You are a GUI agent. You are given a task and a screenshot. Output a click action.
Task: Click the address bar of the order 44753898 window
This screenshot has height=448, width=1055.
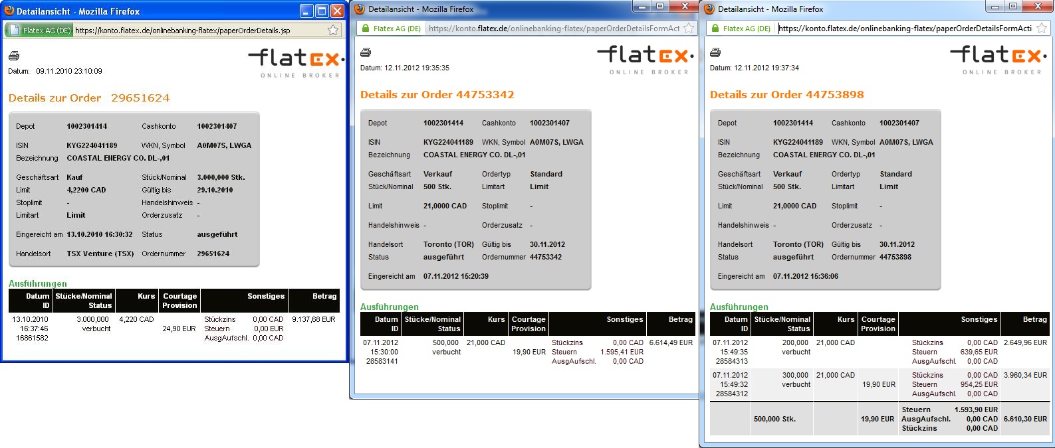click(904, 29)
